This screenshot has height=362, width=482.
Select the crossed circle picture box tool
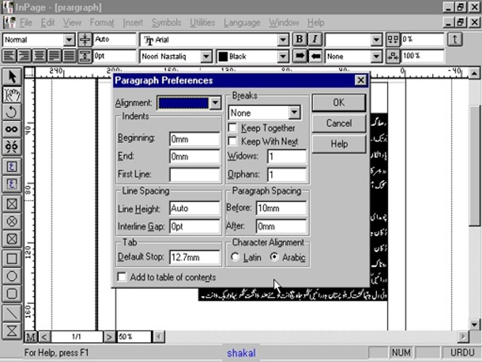coord(12,221)
